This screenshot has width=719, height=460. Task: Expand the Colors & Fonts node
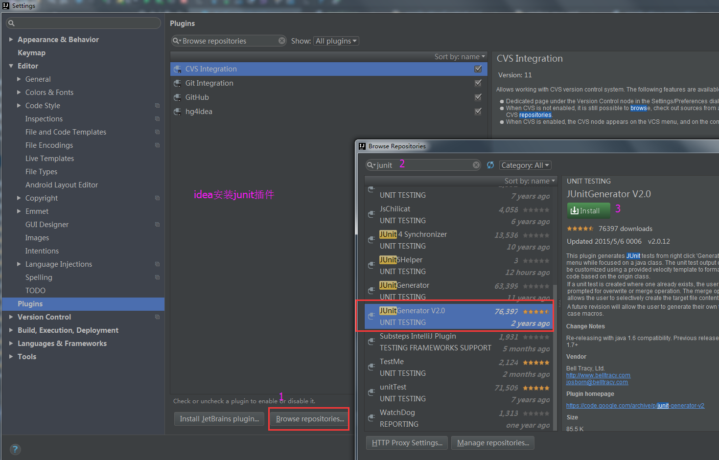19,92
